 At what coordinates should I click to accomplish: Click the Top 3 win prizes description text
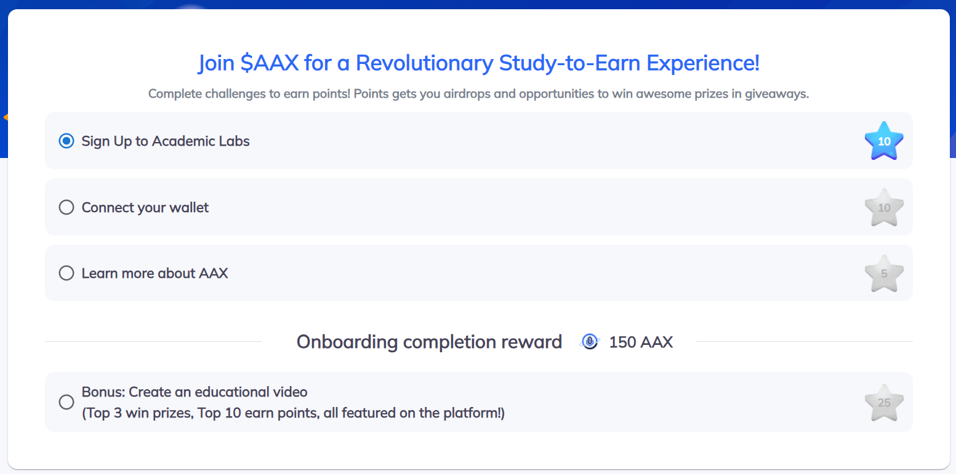point(293,413)
